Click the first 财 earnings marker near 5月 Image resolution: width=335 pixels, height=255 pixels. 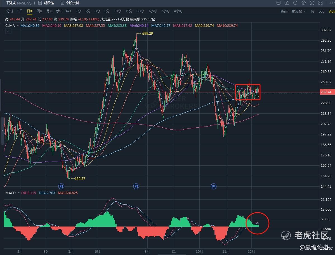[x=61, y=186]
